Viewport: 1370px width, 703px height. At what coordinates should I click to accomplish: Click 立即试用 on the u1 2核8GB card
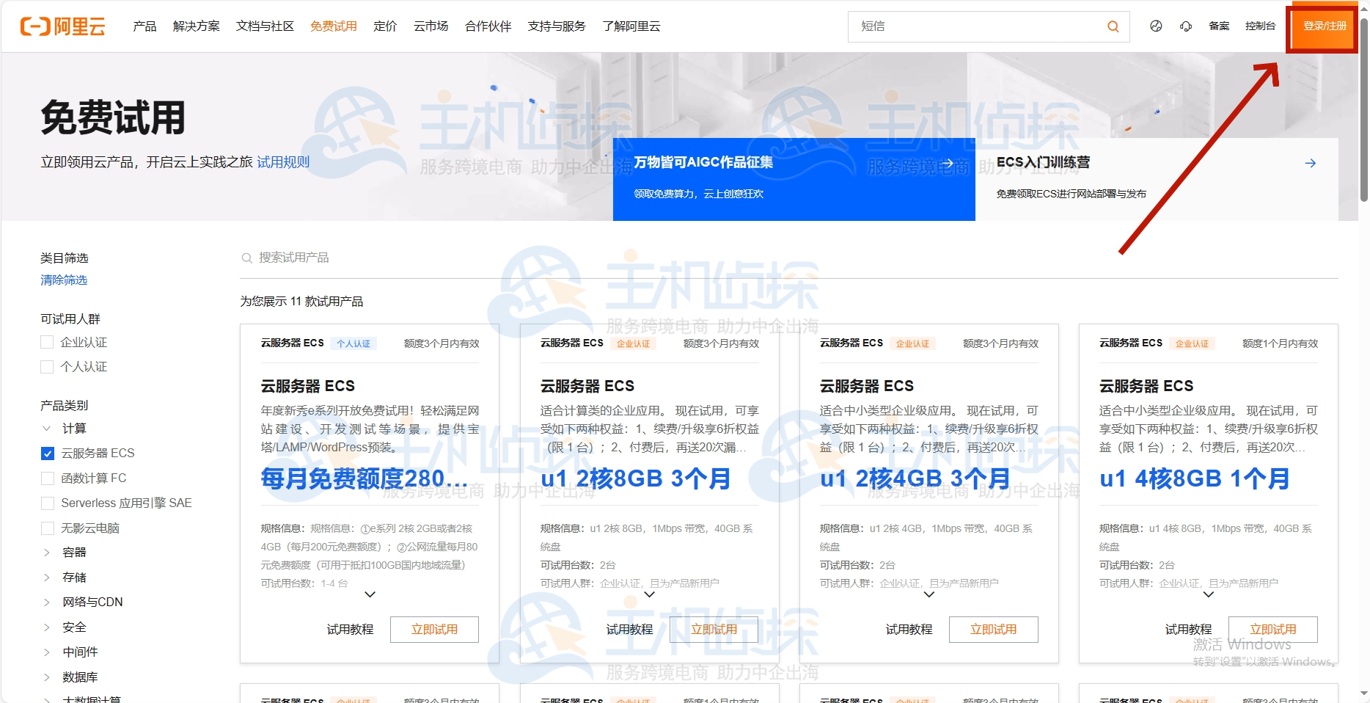point(714,629)
